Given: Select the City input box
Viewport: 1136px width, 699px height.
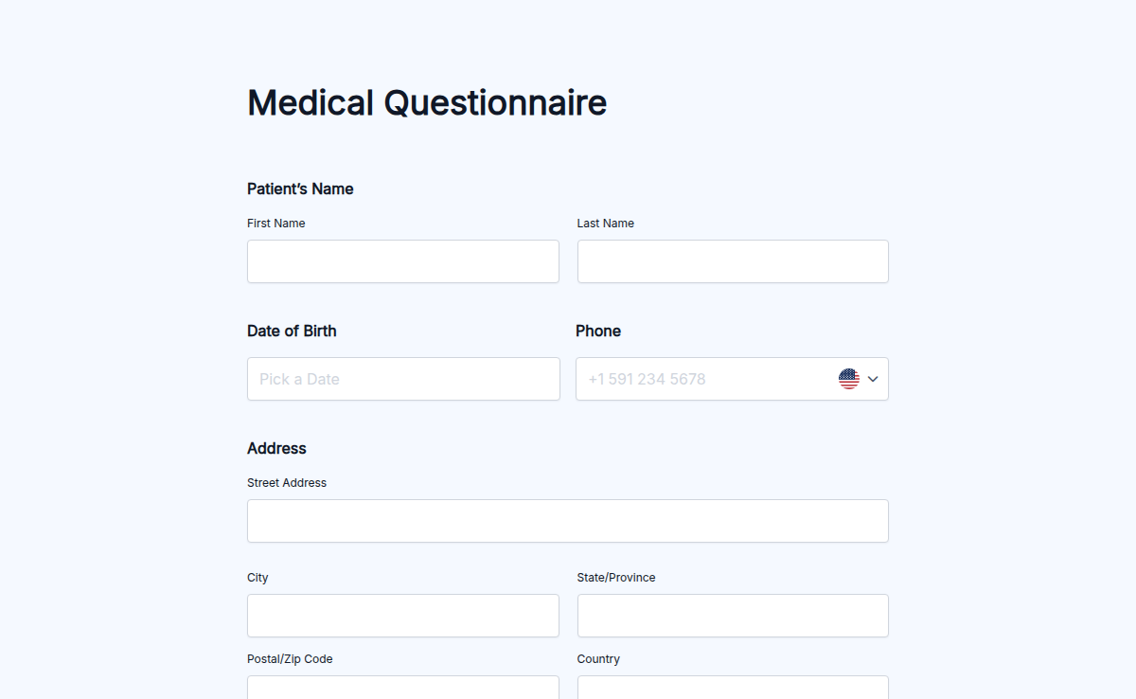Looking at the screenshot, I should 402,615.
